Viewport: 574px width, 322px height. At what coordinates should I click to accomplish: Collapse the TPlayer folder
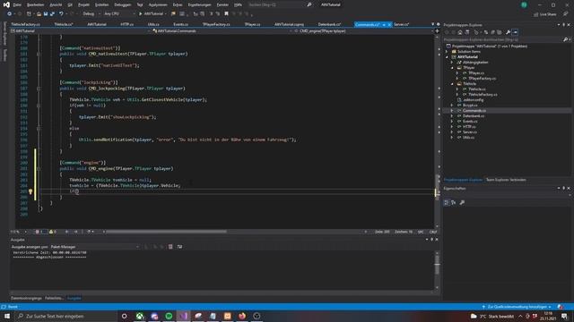pyautogui.click(x=452, y=68)
